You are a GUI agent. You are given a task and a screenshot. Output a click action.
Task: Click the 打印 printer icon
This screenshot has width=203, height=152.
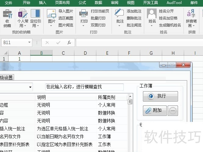[x=84, y=13]
